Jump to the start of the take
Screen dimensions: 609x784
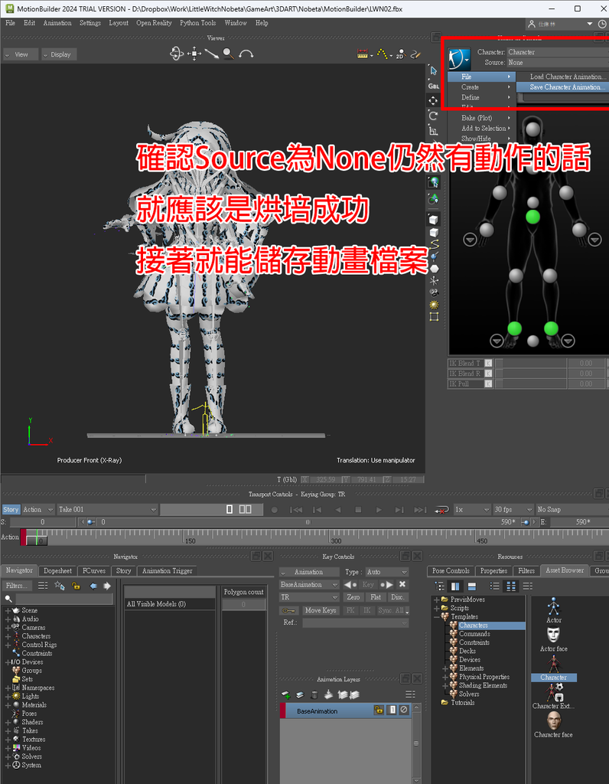click(x=296, y=509)
